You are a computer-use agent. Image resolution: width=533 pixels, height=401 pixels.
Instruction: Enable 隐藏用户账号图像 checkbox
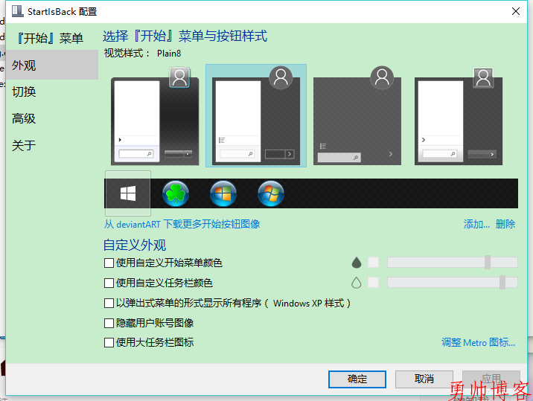109,323
